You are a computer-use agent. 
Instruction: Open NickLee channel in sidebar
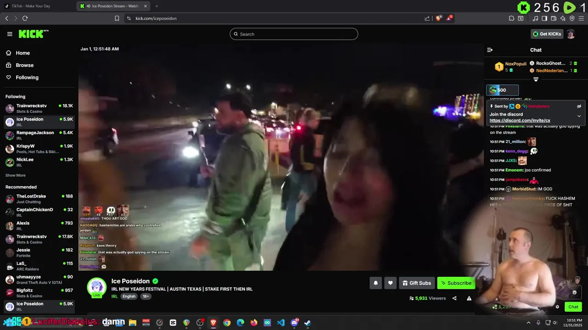pos(39,162)
